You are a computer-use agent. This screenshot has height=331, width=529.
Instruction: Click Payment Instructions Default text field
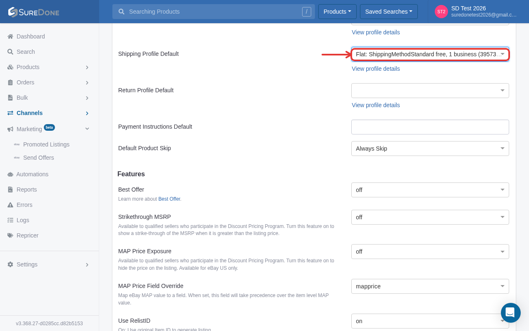point(430,127)
